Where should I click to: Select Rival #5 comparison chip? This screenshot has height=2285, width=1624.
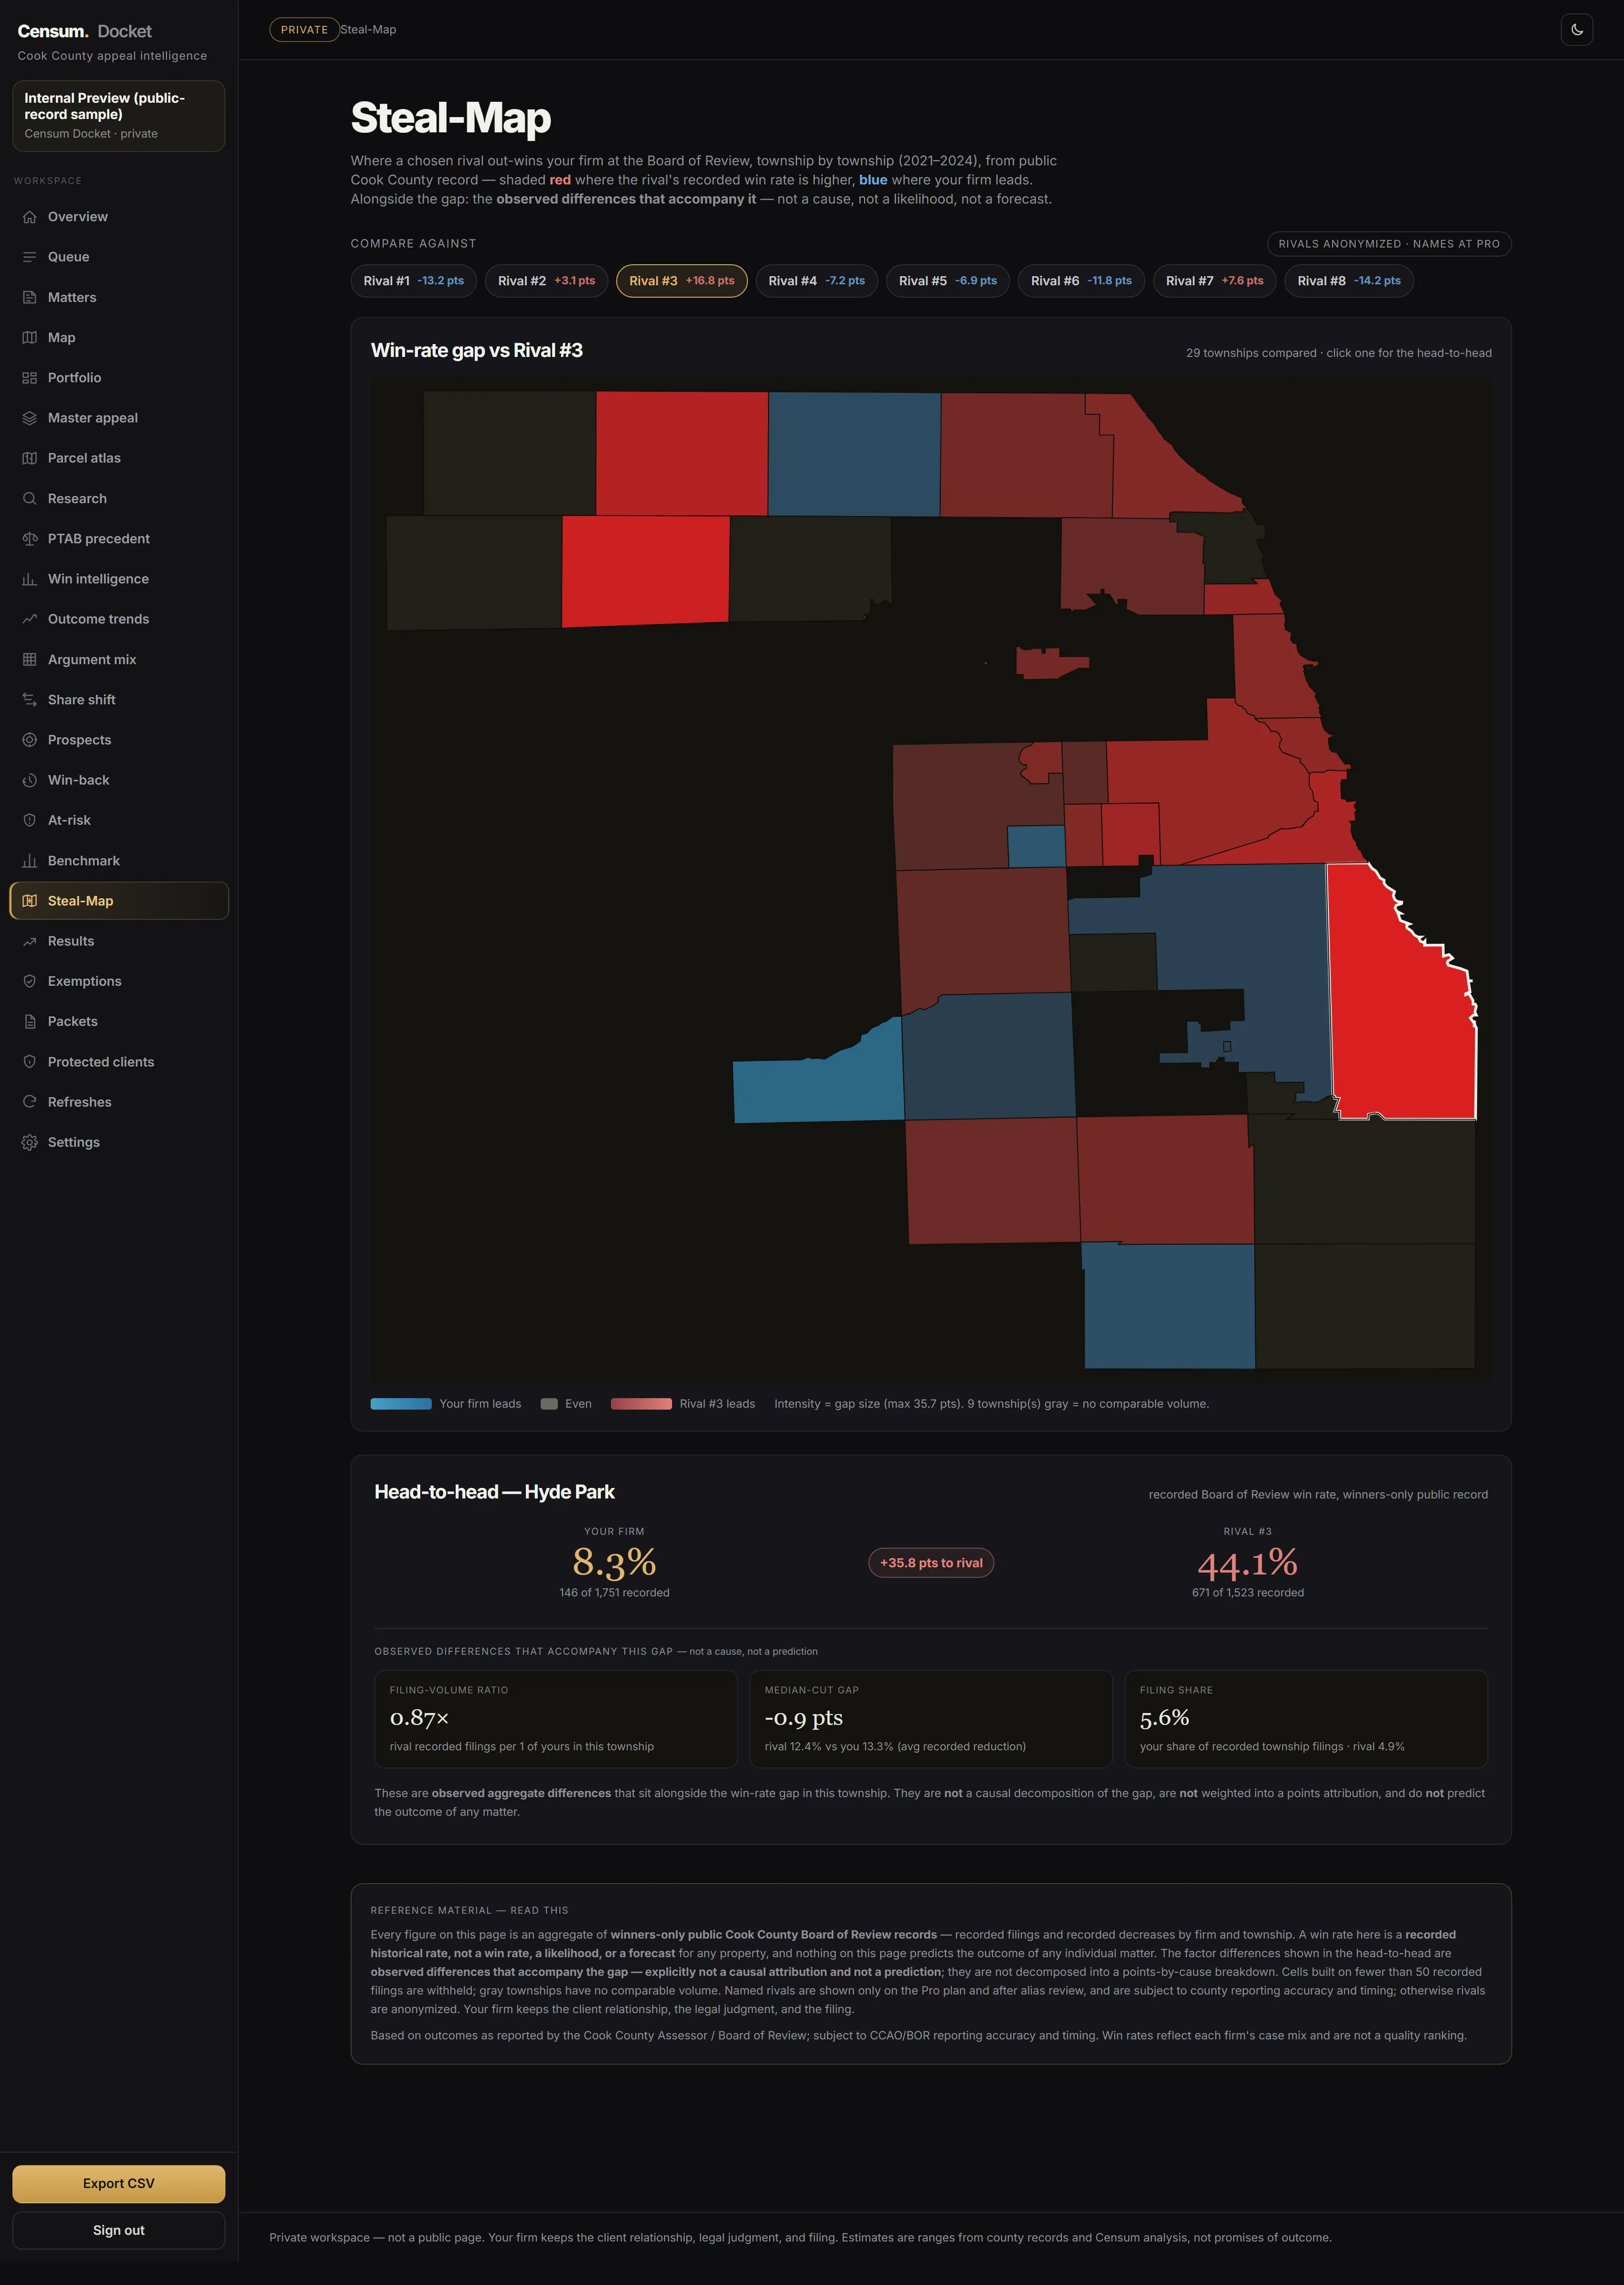pos(948,281)
